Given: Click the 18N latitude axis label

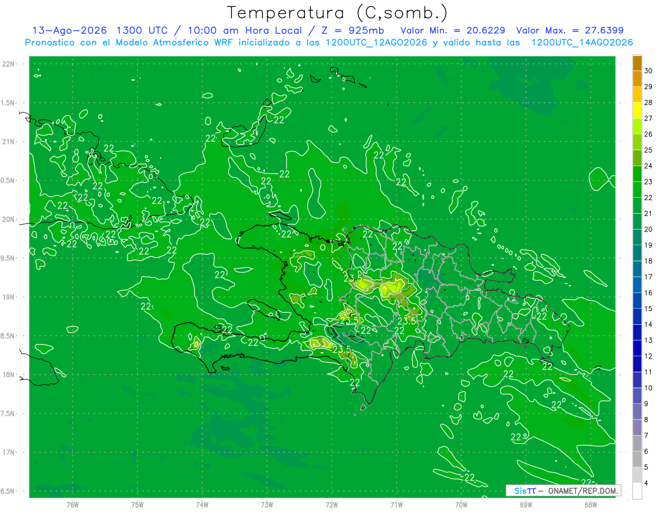Looking at the screenshot, I should [9, 375].
